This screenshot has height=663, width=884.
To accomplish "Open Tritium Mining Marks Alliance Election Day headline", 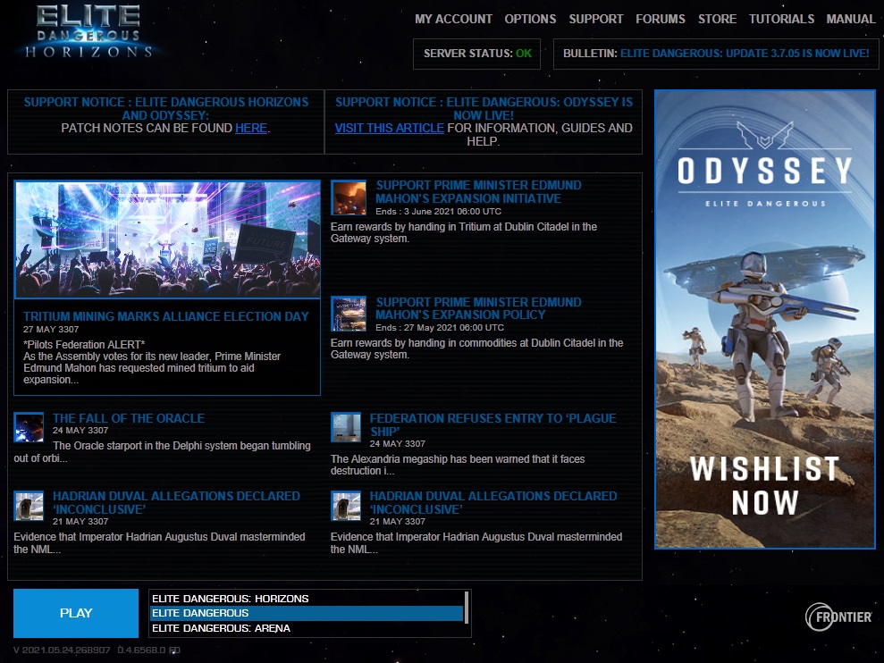I will (165, 316).
